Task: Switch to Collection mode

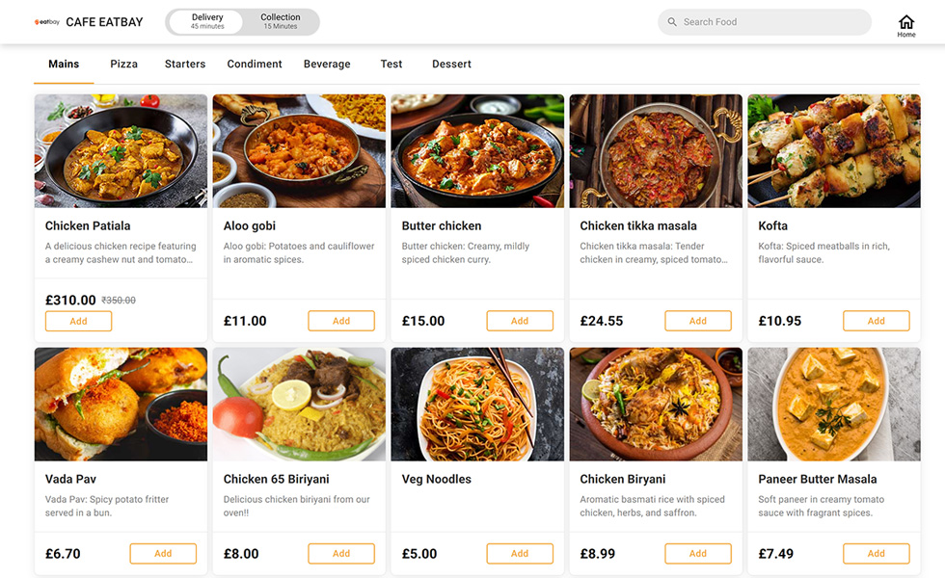Action: click(x=281, y=21)
